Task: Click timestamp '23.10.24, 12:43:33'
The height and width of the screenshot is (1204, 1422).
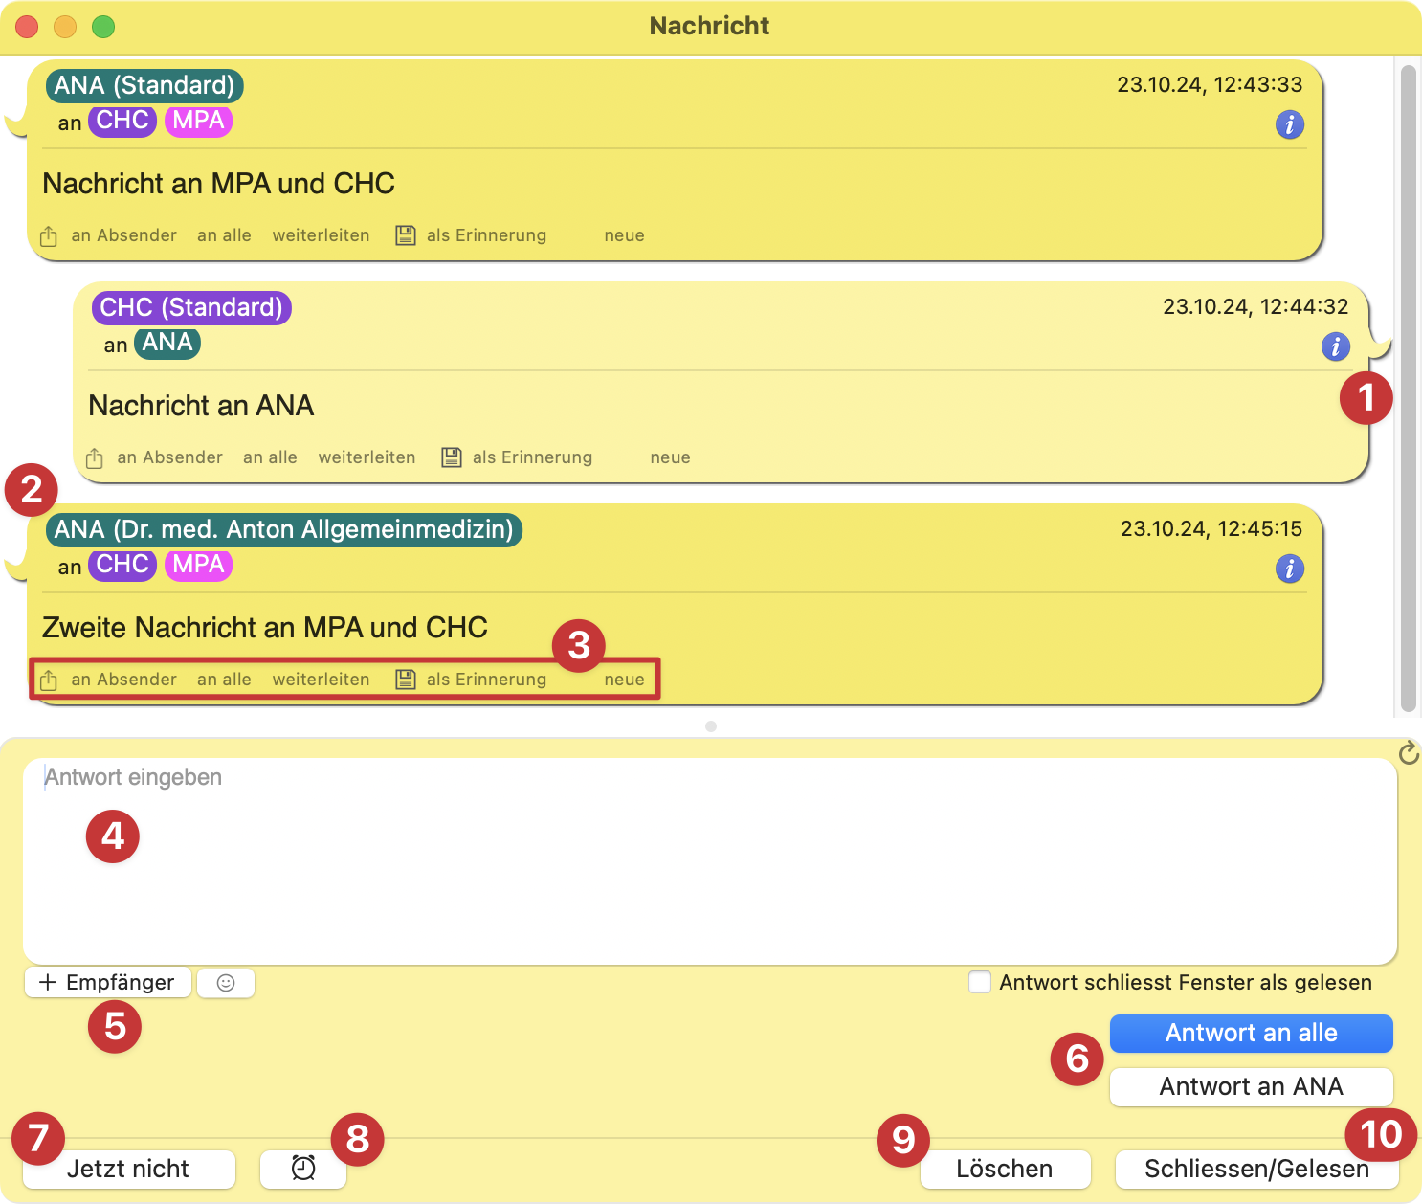Action: [1210, 85]
